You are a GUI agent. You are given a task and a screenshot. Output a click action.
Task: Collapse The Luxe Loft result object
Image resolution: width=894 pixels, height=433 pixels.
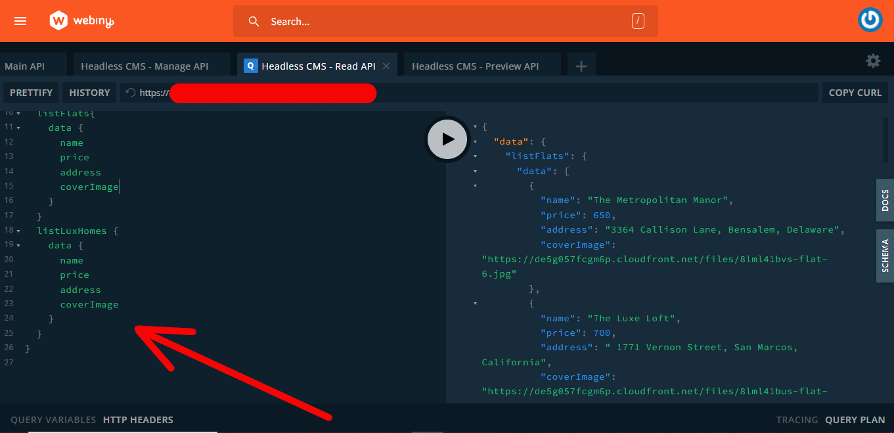point(475,303)
